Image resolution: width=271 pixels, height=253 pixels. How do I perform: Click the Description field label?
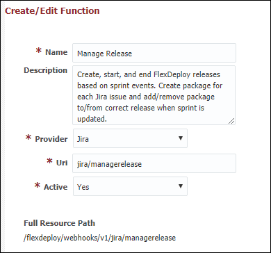[x=46, y=70]
